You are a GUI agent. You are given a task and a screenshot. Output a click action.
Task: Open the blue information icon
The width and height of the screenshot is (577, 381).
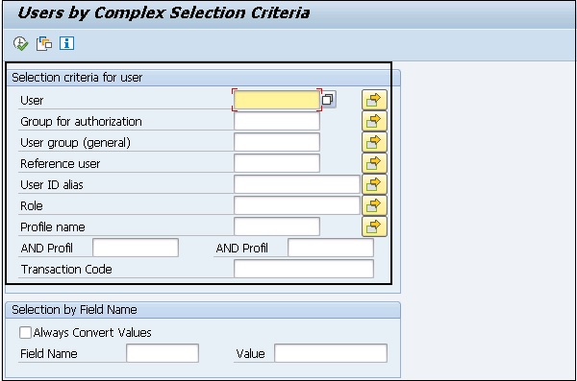tap(66, 43)
